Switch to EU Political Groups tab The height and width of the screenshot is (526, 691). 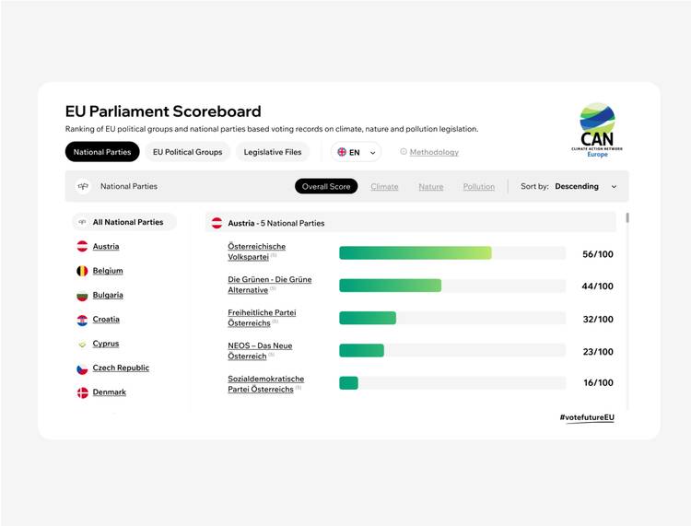pos(187,152)
